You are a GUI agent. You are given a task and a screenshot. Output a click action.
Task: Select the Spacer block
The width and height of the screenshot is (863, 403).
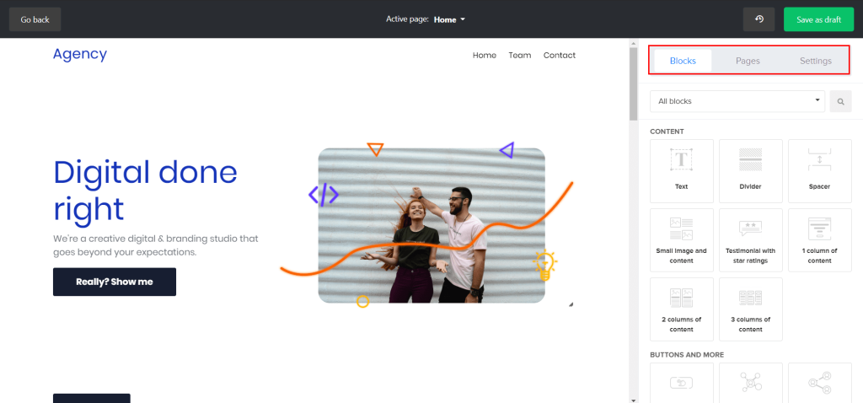coord(818,170)
